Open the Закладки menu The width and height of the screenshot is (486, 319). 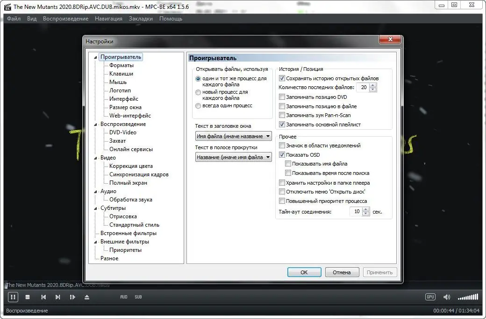click(x=142, y=19)
